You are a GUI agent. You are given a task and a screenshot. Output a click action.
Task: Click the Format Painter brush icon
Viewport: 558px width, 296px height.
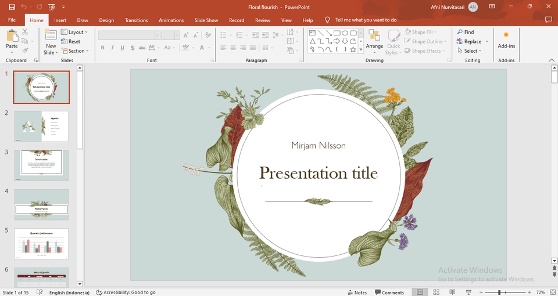[x=25, y=51]
